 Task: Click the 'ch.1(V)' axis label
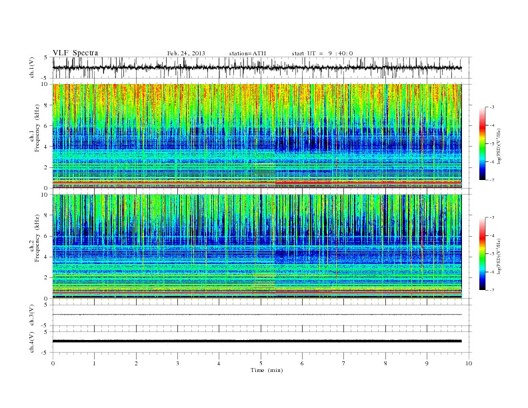click(32, 67)
